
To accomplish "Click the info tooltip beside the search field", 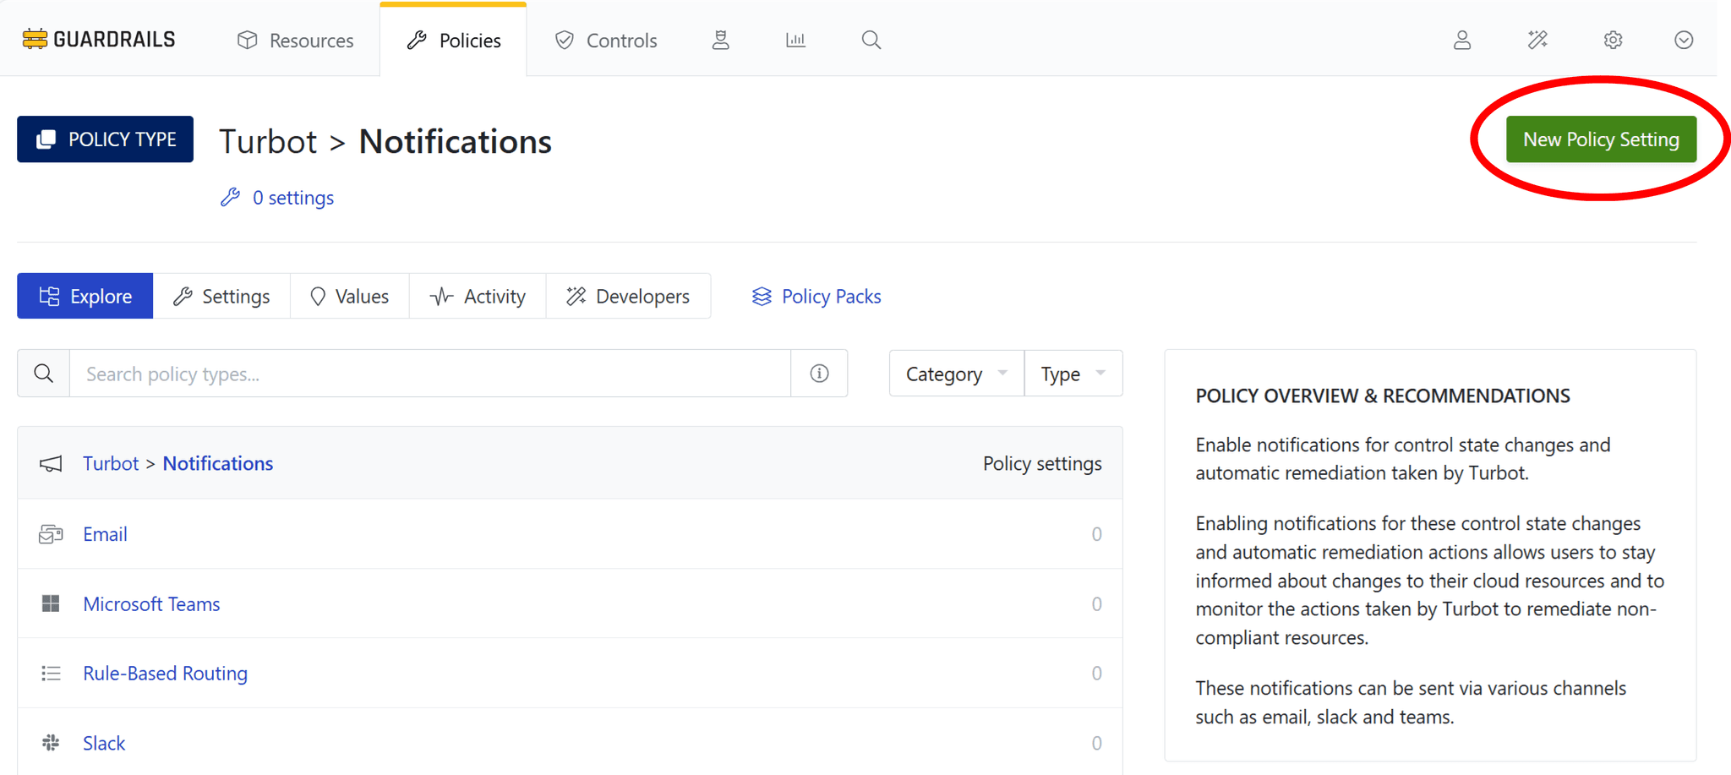I will [819, 373].
